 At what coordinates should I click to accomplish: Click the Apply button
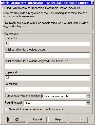[x=78, y=119]
